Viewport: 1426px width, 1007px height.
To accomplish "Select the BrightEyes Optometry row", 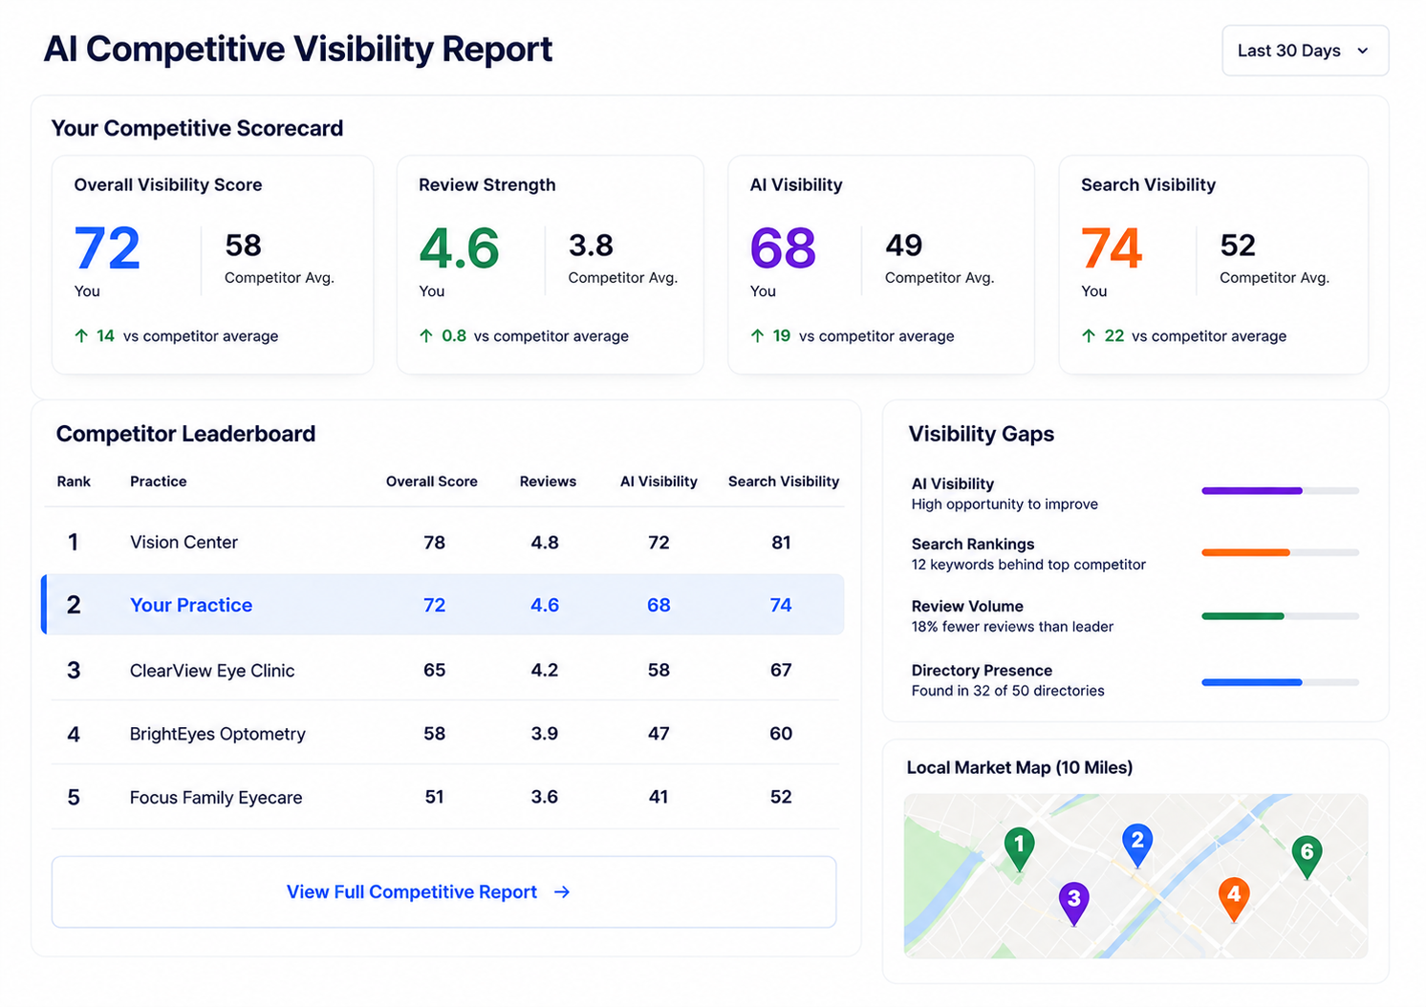I will pyautogui.click(x=445, y=734).
